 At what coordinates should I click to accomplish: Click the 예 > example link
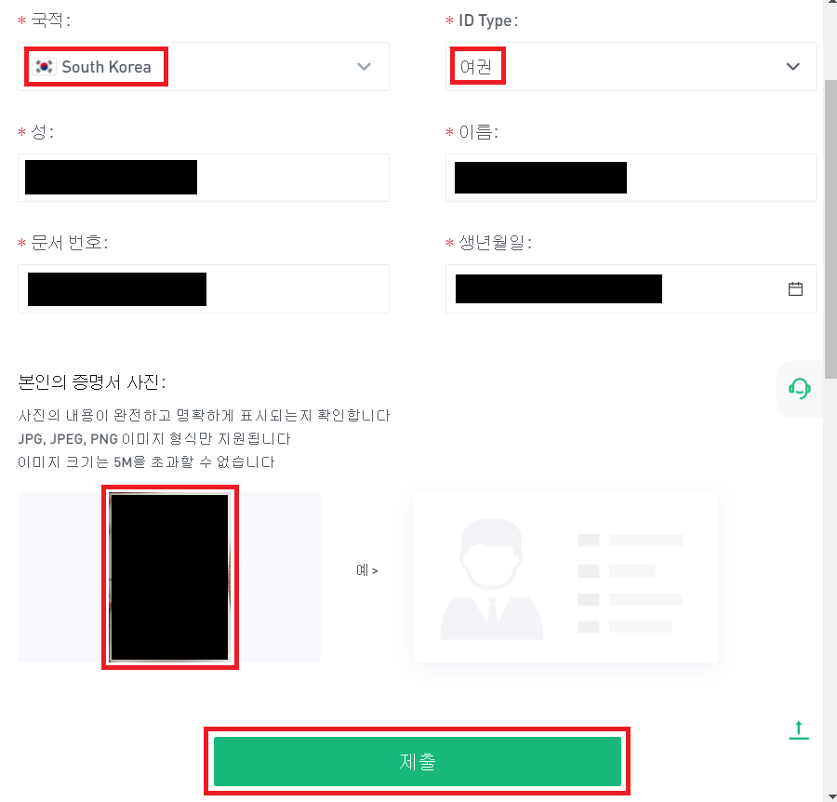(367, 570)
